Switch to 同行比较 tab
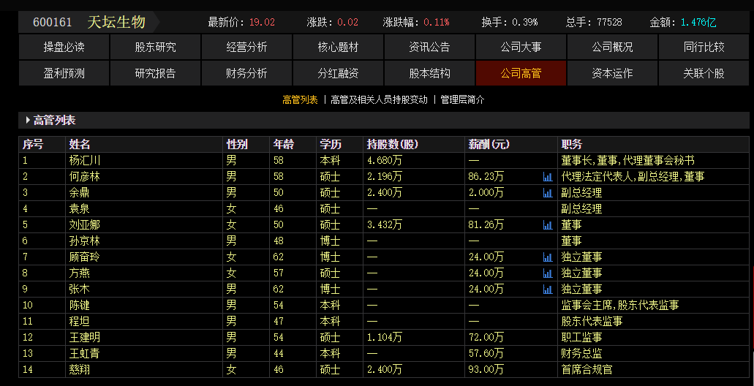Image resolution: width=754 pixels, height=386 pixels. pos(704,47)
